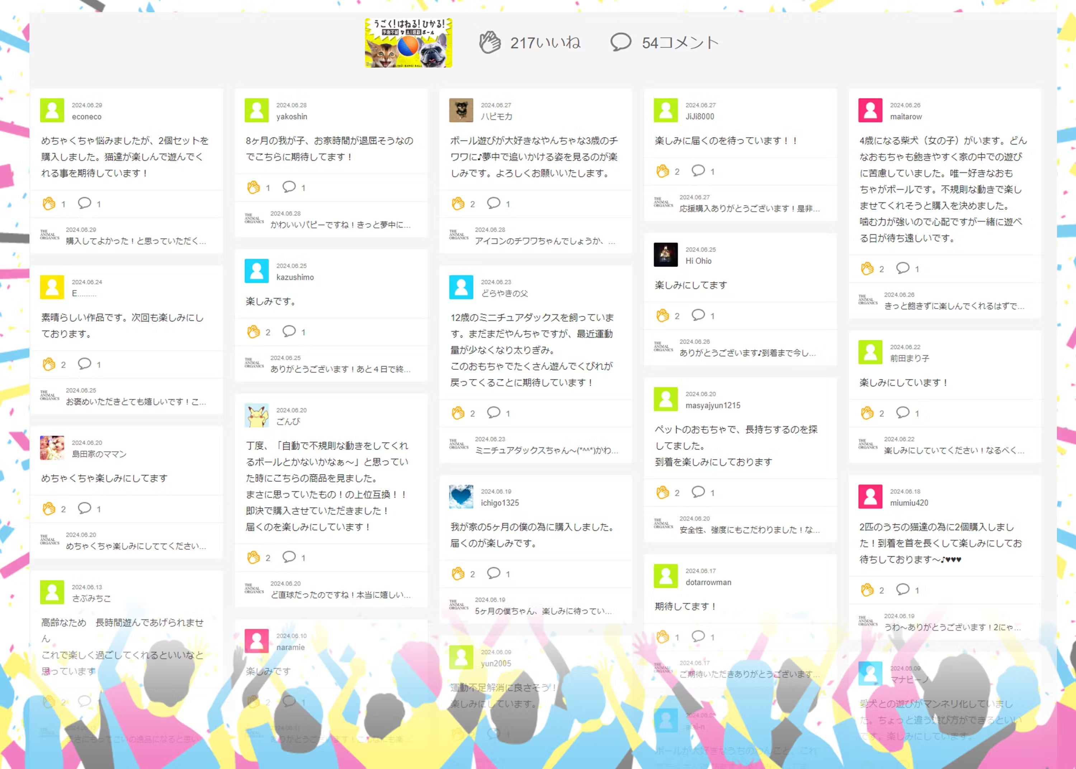Clap for miumiu420's comment
This screenshot has width=1076, height=769.
867,590
